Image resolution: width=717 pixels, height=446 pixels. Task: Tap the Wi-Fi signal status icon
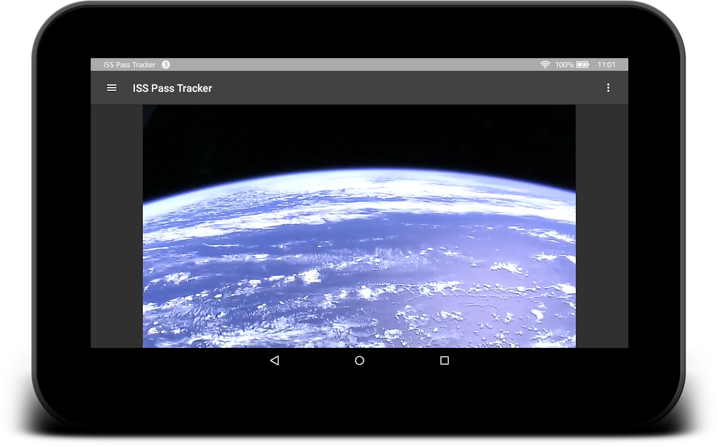tap(545, 65)
